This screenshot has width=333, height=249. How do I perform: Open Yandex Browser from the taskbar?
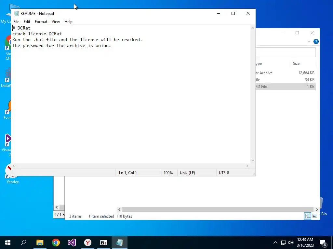coord(88,243)
